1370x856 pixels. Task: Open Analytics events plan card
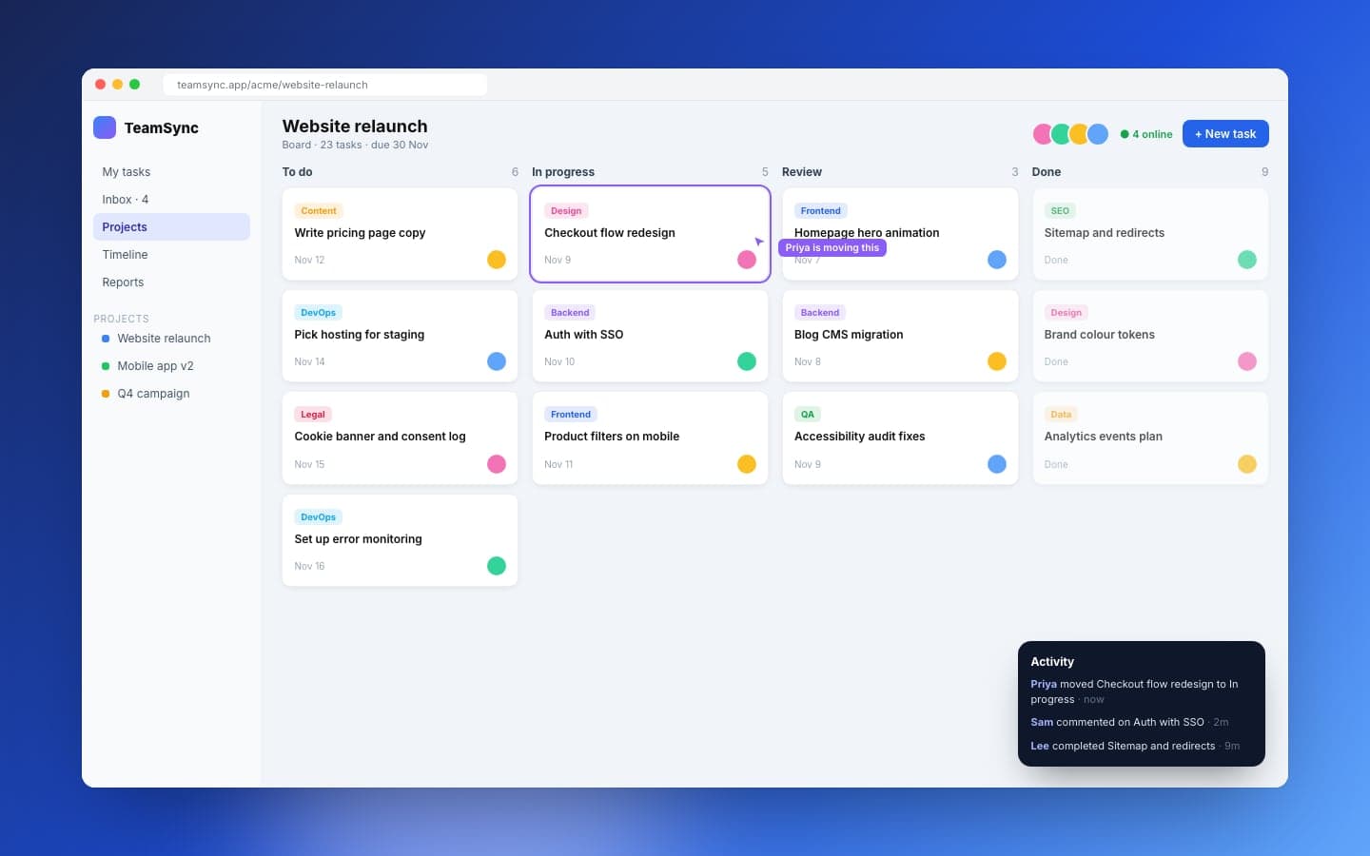click(x=1150, y=438)
